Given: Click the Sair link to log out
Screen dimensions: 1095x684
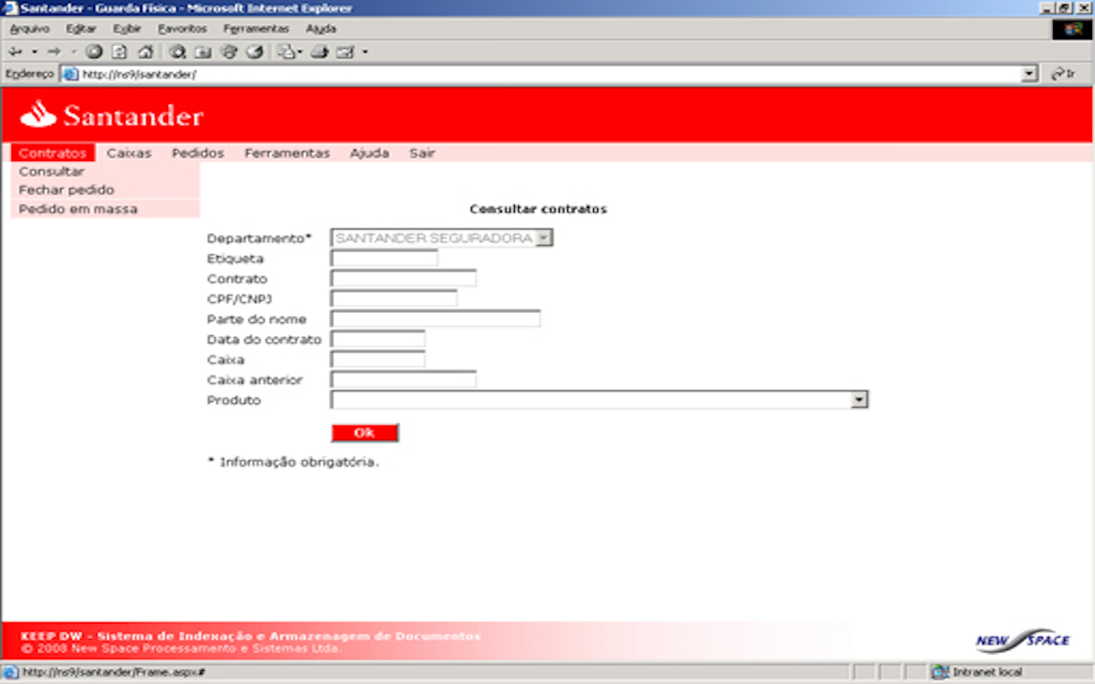Looking at the screenshot, I should point(422,153).
